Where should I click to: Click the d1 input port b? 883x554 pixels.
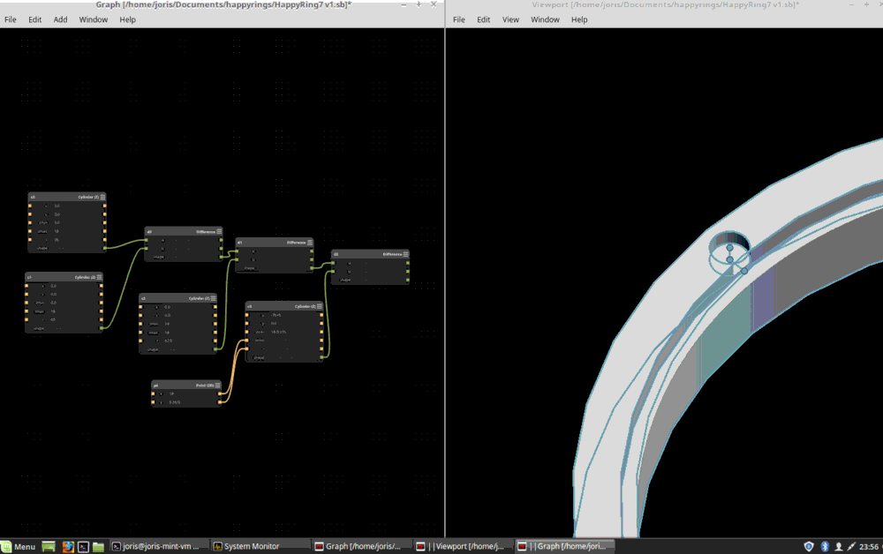[x=237, y=259]
